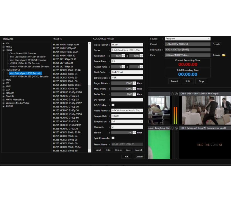
Task: Choose the H.265 4K UHD 2160p 30 preset
Action: click(66, 107)
